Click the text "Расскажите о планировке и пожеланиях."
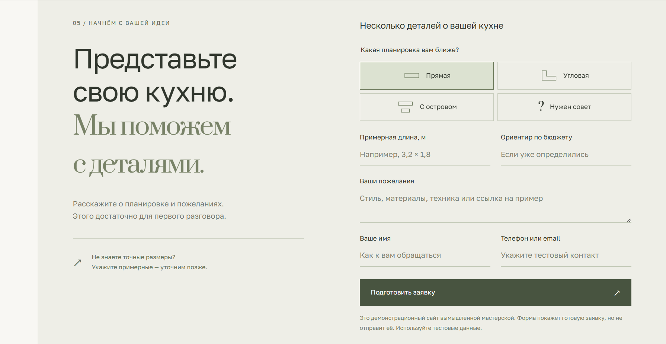 click(x=148, y=204)
